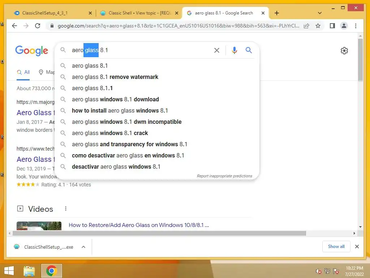Pick 'aero glass windows 8.1 crack' suggestion
Viewport: 370px width, 278px height.
[157, 133]
